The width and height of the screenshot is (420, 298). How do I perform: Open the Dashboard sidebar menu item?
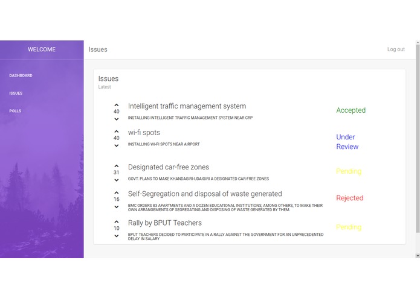[21, 75]
